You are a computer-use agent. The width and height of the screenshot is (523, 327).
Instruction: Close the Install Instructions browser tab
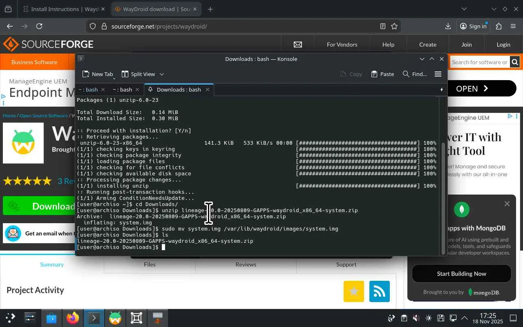[102, 9]
